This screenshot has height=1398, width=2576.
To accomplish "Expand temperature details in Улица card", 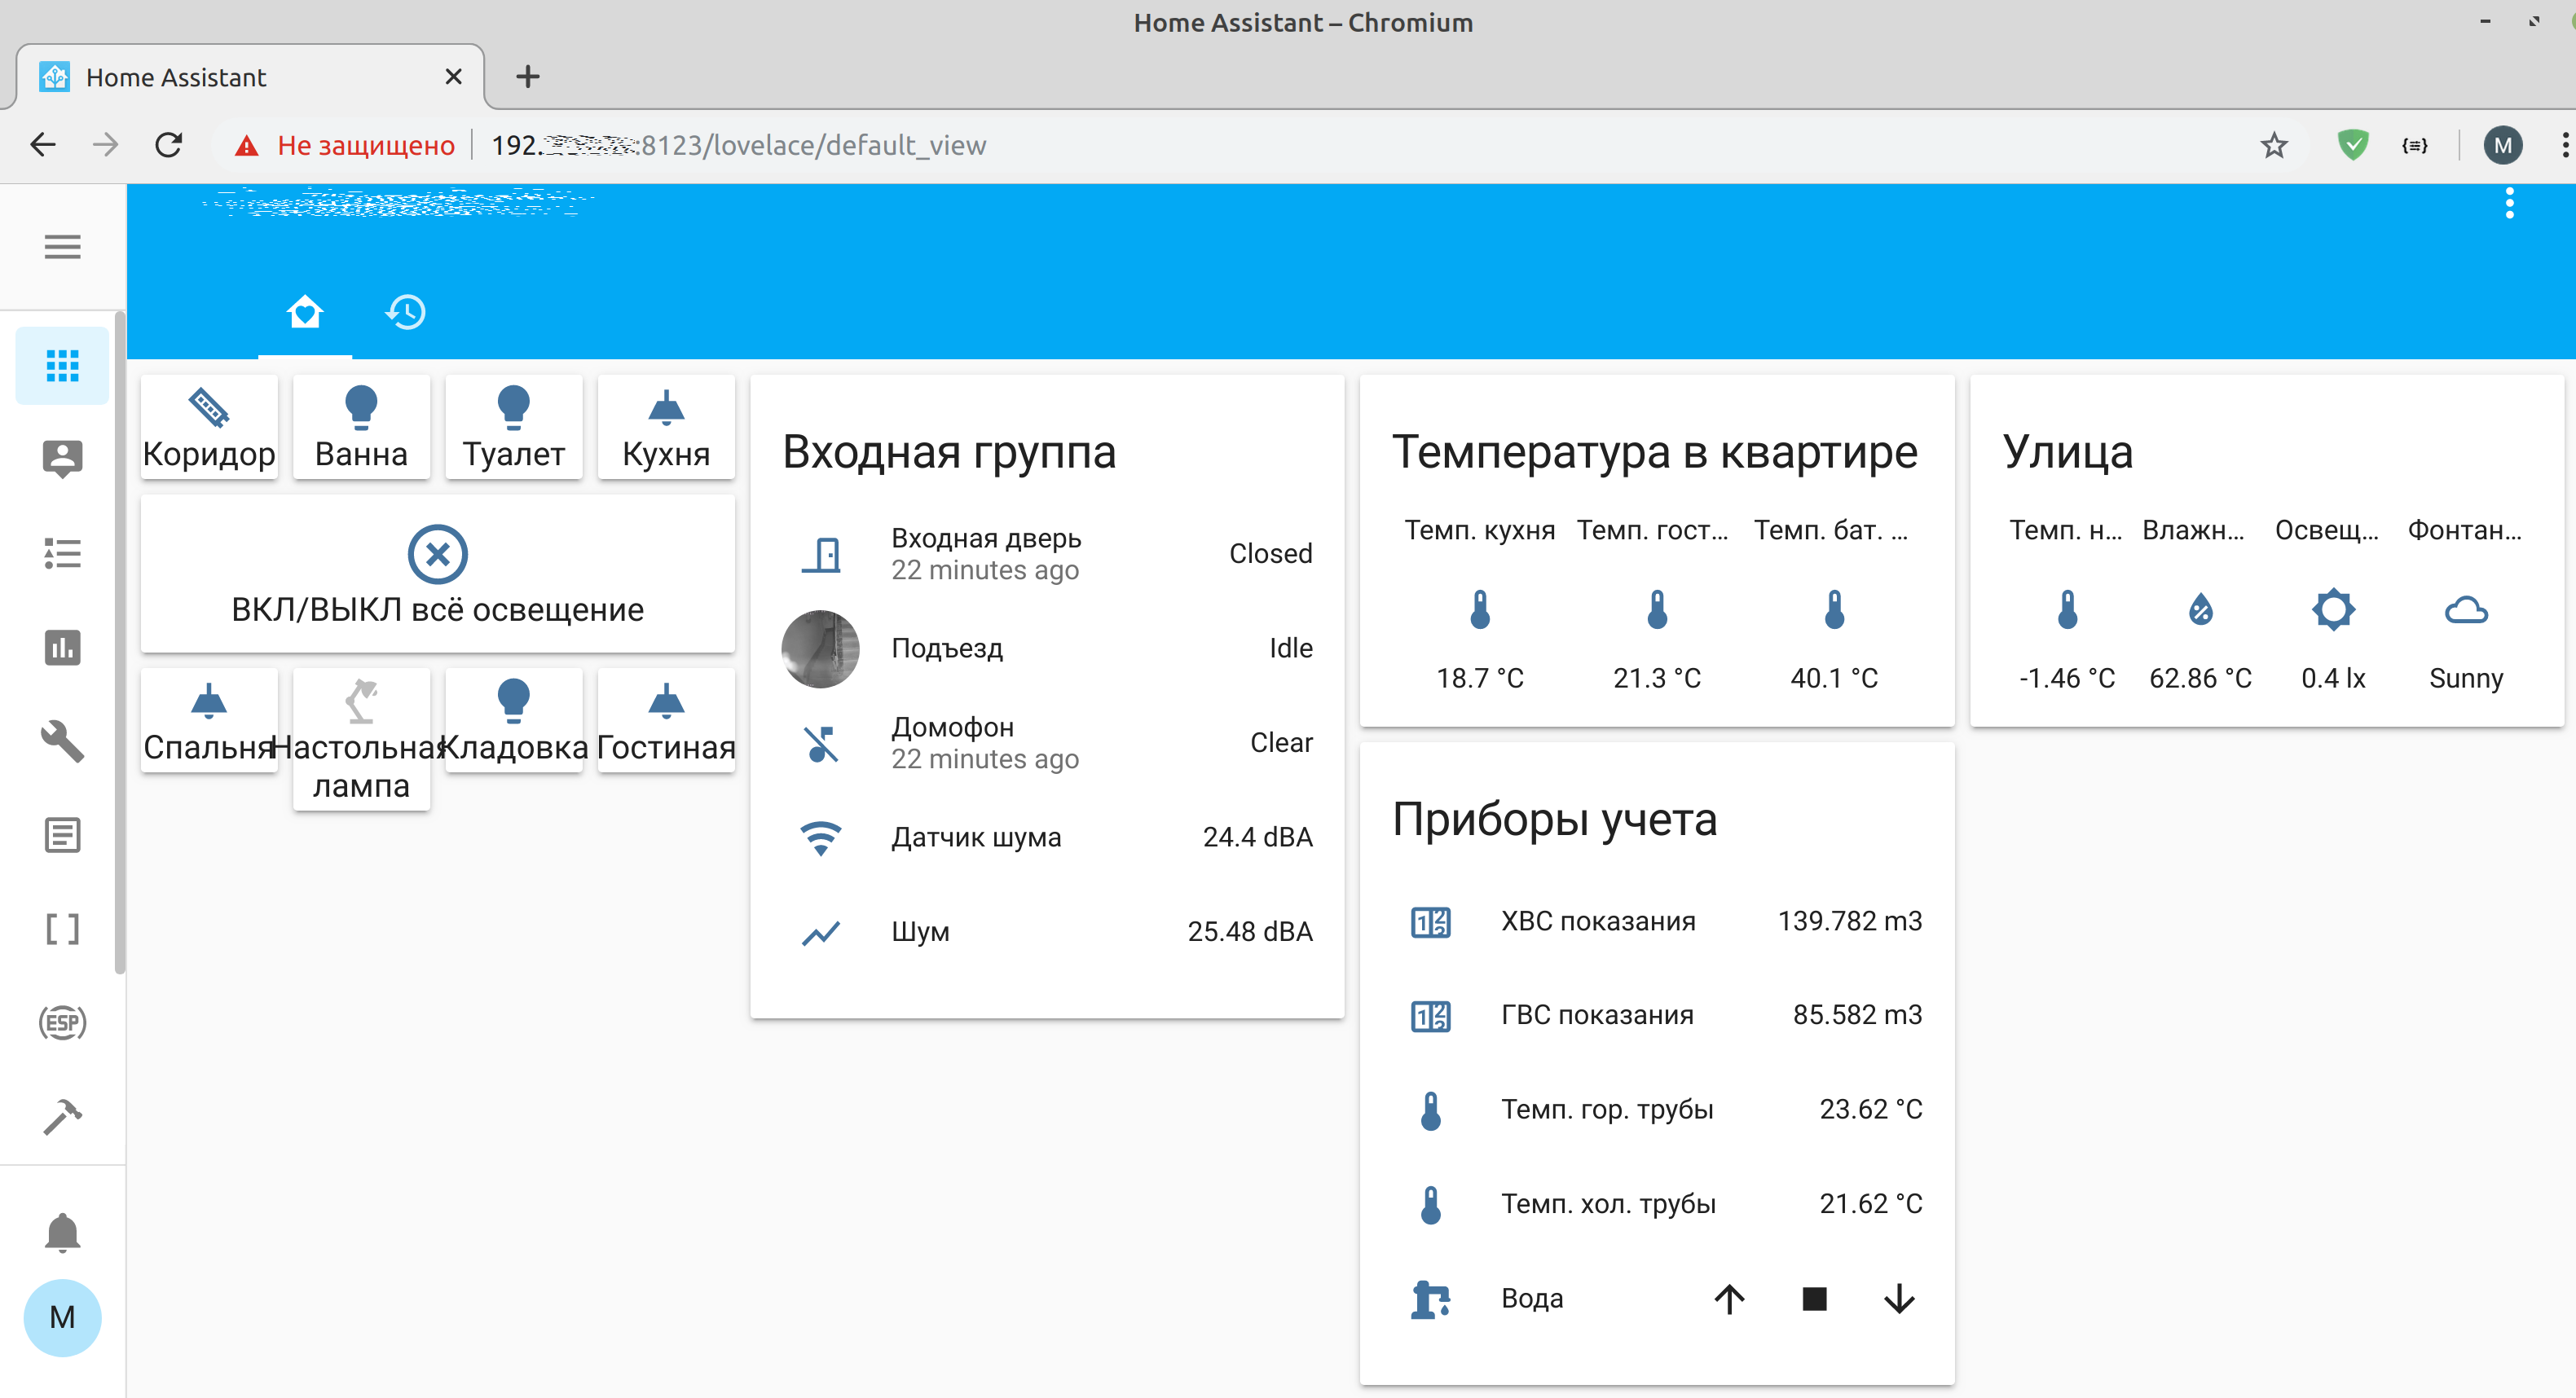I will click(2063, 611).
